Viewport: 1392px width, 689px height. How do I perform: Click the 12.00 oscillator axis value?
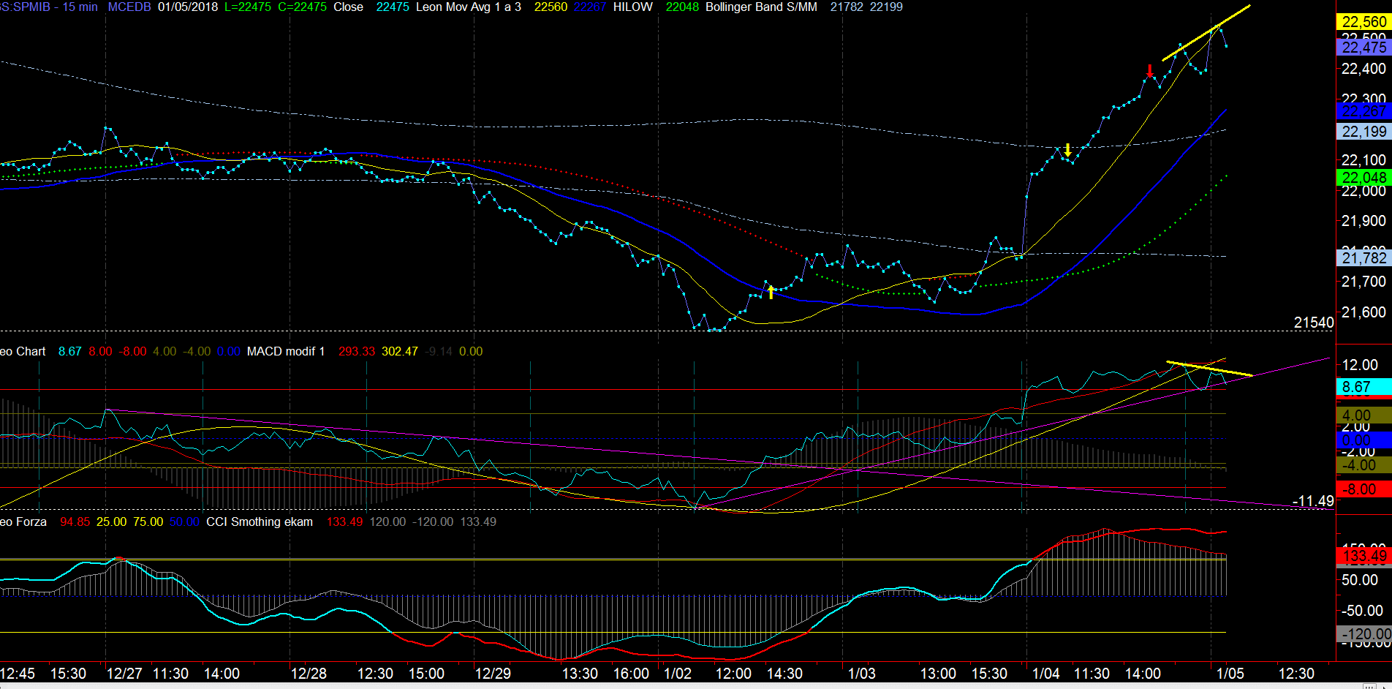pos(1360,365)
